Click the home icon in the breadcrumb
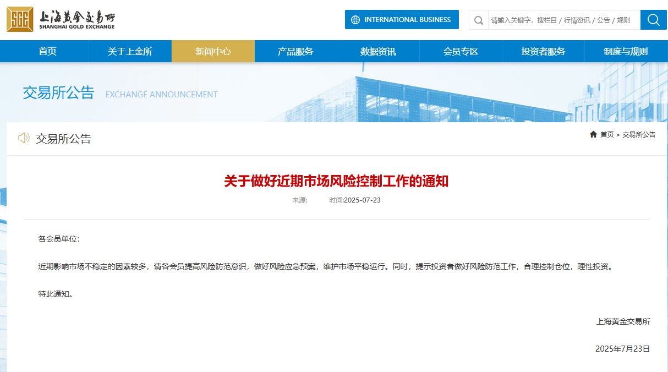Screen dimensions: 668x372 593,134
